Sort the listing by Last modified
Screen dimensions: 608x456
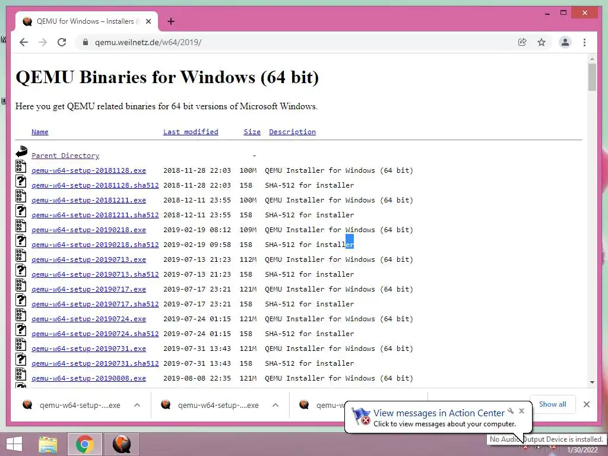[191, 132]
